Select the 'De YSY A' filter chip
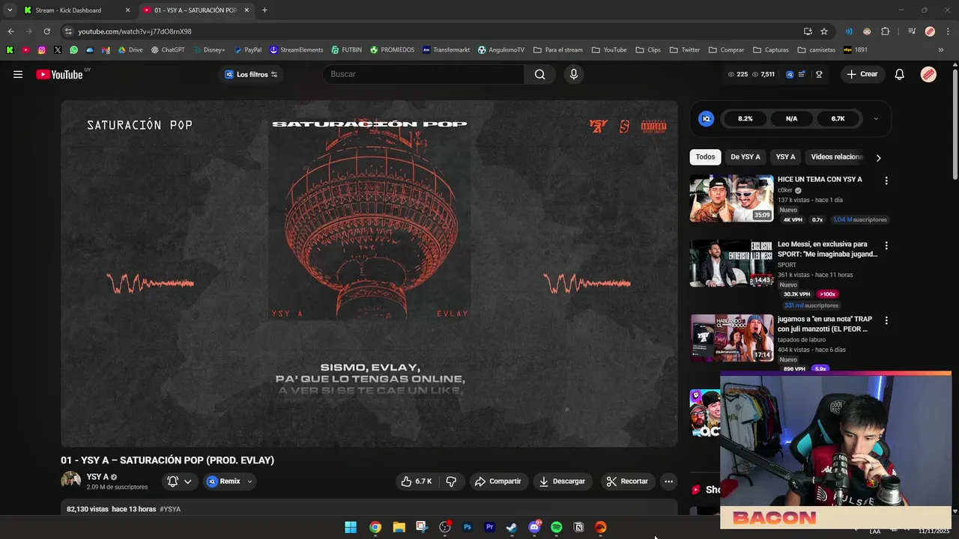The height and width of the screenshot is (539, 959). [x=745, y=157]
